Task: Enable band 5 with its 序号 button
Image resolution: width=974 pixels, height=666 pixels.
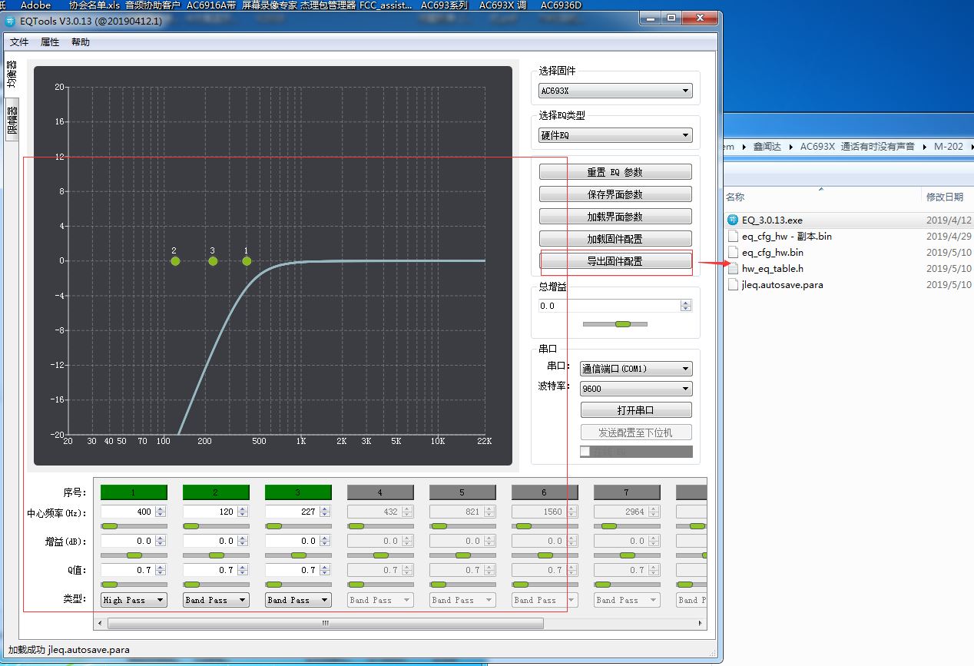Action: [462, 492]
